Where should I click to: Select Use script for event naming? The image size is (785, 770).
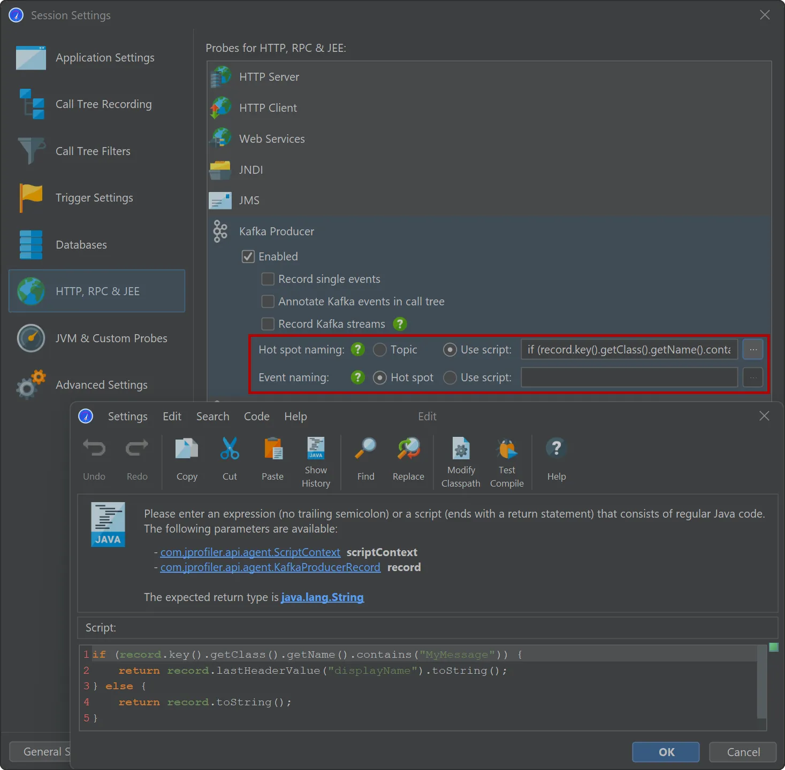pyautogui.click(x=450, y=378)
